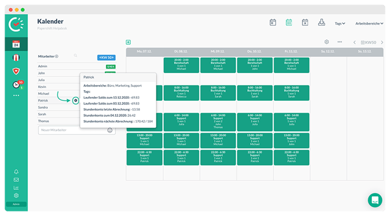Select employee Thomas in the list
The width and height of the screenshot is (390, 216).
click(44, 121)
